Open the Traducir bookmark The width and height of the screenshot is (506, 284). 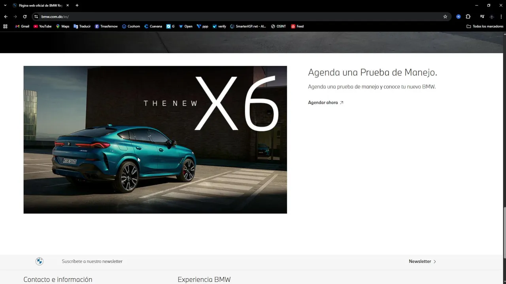82,26
